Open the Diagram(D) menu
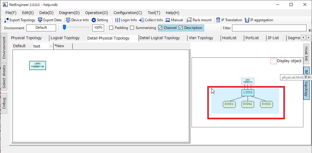This screenshot has width=312, height=153. [69, 13]
